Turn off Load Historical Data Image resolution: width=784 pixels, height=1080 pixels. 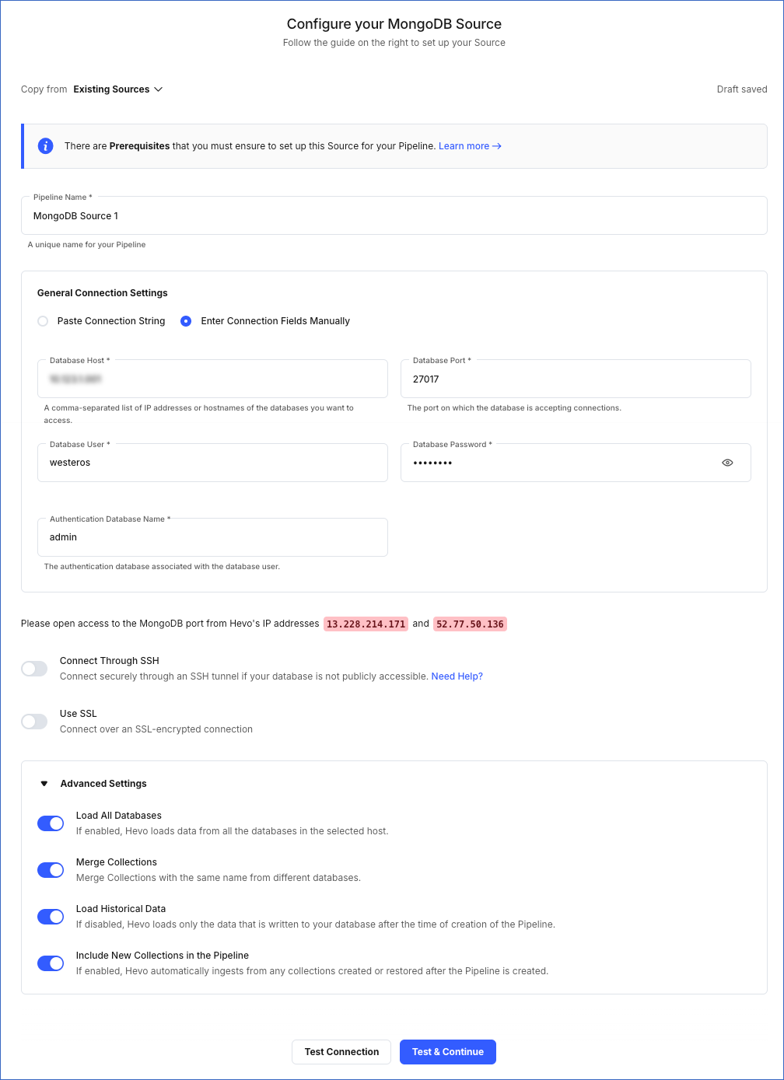tap(51, 916)
